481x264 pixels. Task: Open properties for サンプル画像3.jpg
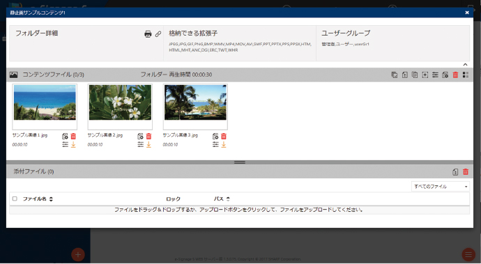coord(215,137)
